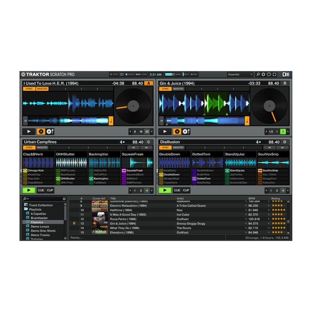
Task: Skip to start of Deck B stripe
Action: (162, 121)
